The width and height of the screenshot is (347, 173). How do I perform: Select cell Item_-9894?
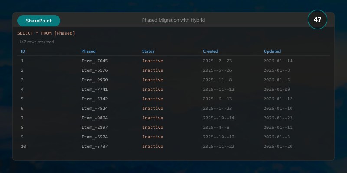[x=95, y=118]
